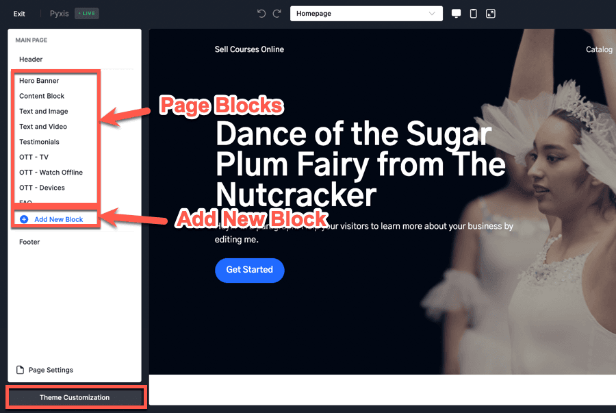
Task: Exit the site builder
Action: pos(19,14)
